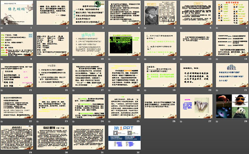This screenshot has height=154, width=249.
Task: Select slide 21 thumbnail with blue questions
Action: pyautogui.click(x=232, y=75)
